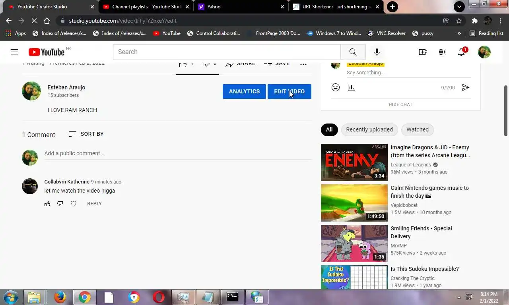The image size is (509, 305).
Task: Open the command prompt in the taskbar
Action: 232,297
